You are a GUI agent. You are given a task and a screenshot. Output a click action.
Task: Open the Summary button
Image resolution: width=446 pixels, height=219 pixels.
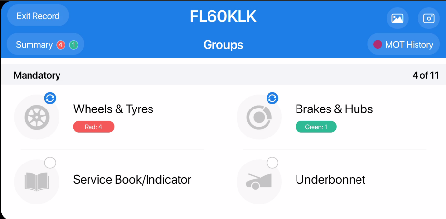(x=34, y=45)
